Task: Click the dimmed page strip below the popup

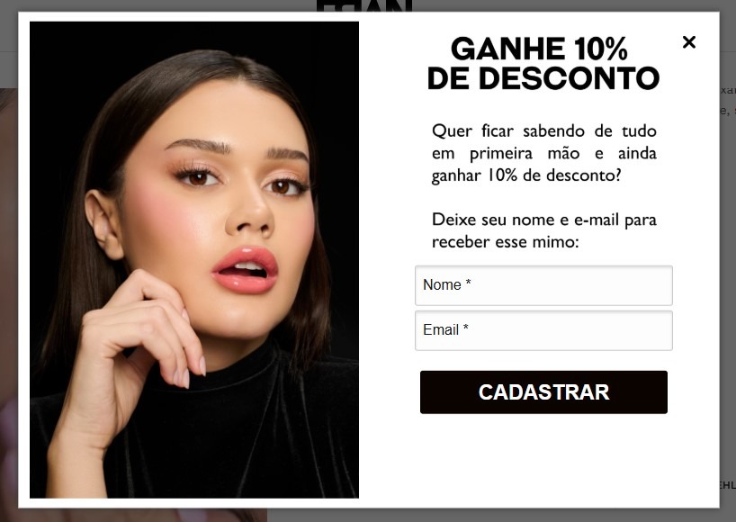Action: pyautogui.click(x=368, y=515)
